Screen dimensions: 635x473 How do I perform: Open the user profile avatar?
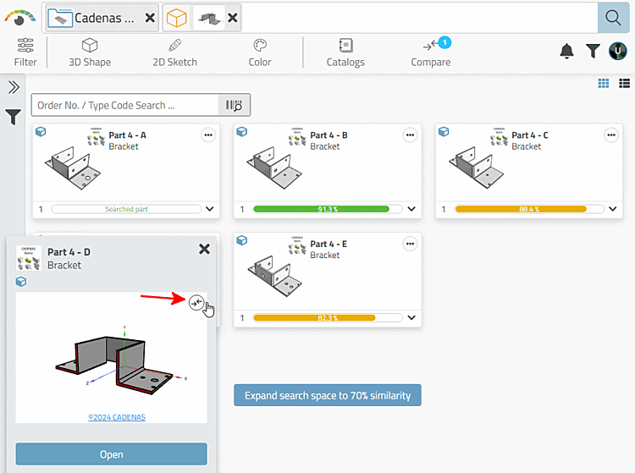[x=617, y=51]
